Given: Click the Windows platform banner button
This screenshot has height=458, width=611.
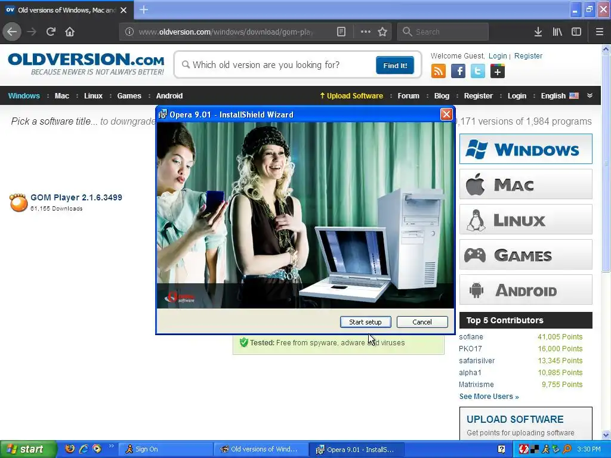Looking at the screenshot, I should [x=526, y=149].
